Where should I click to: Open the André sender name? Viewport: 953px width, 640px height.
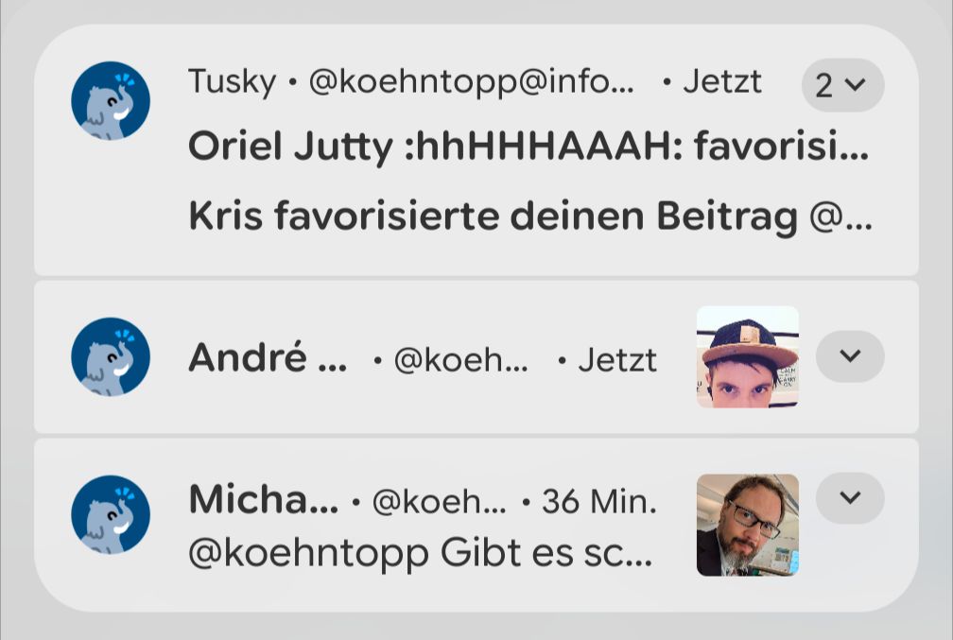click(x=268, y=357)
